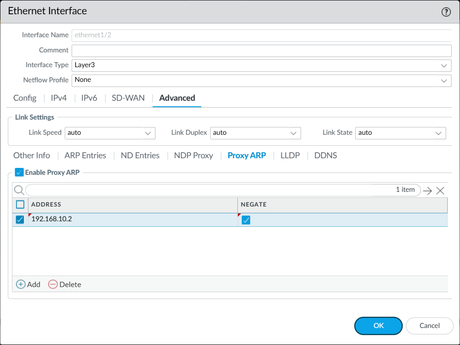Viewport: 460px width, 345px height.
Task: Click the '1 item' count text
Action: [x=405, y=190]
